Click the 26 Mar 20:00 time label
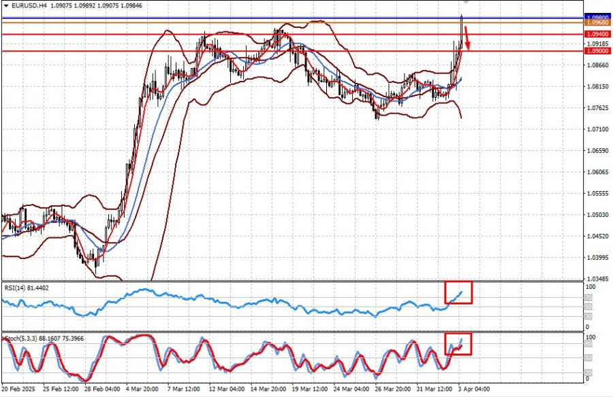Screen dimensions: 613x397 click(x=392, y=390)
